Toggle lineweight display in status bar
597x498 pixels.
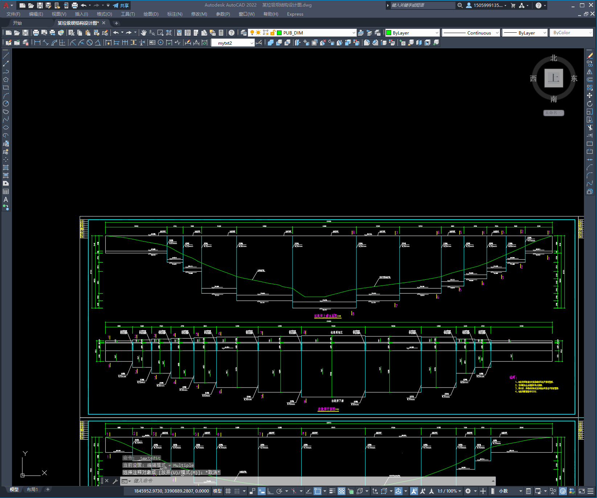click(x=332, y=491)
